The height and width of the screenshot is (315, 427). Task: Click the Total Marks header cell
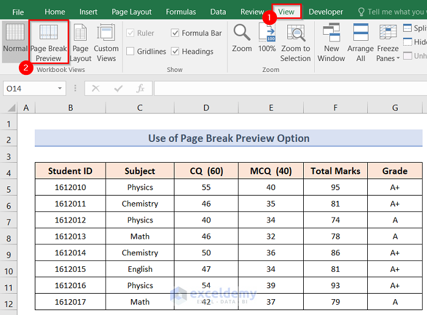tap(335, 171)
